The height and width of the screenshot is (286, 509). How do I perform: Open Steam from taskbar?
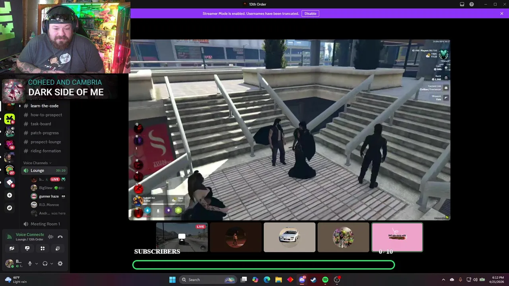point(313,280)
